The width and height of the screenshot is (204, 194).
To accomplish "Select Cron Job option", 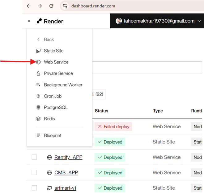I will click(53, 96).
